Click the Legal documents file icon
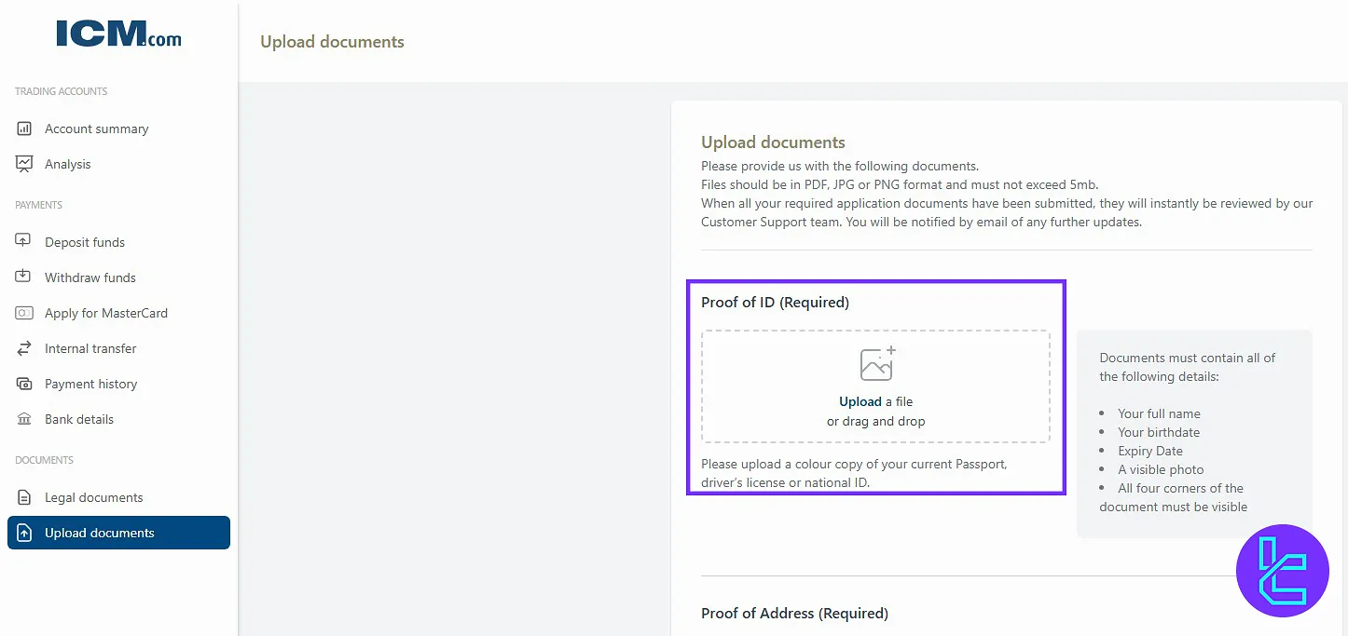This screenshot has height=636, width=1348. pyautogui.click(x=24, y=497)
